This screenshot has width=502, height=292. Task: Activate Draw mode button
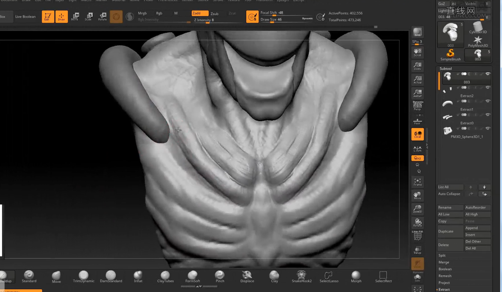coord(61,16)
